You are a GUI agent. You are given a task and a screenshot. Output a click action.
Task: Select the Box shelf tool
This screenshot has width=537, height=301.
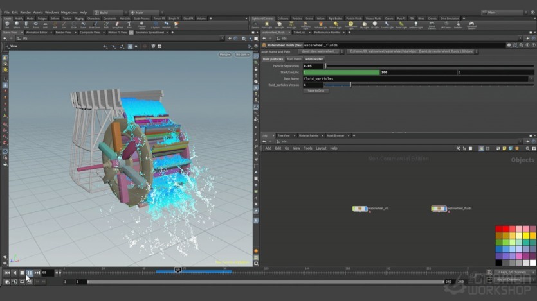click(7, 24)
